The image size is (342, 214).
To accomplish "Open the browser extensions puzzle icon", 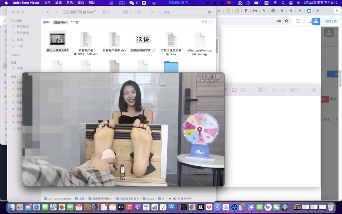I will 298,21.
